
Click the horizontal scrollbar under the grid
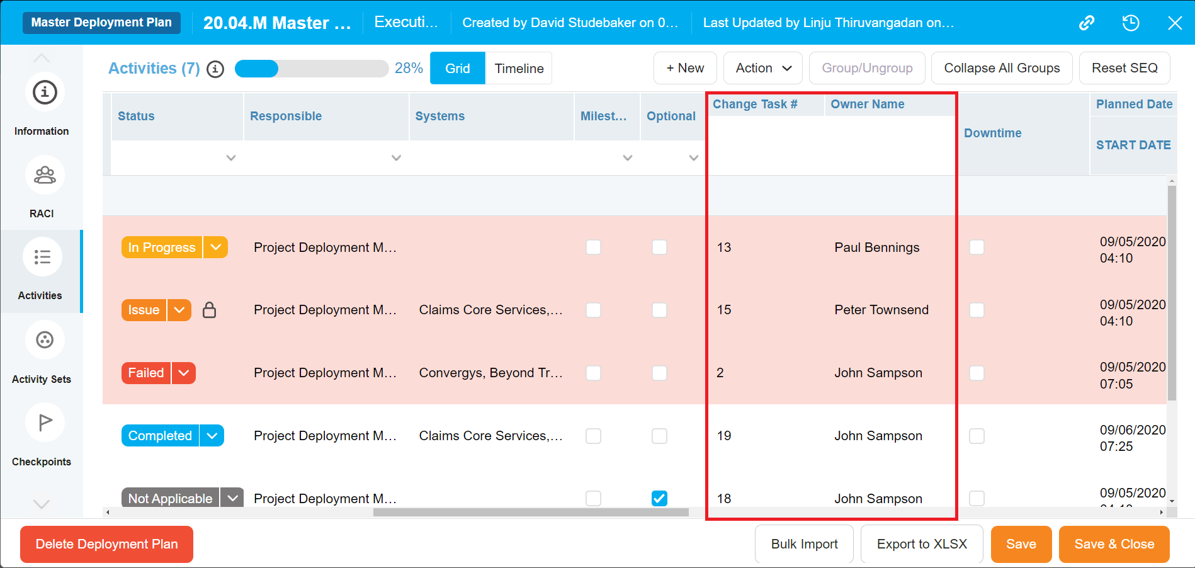(530, 513)
